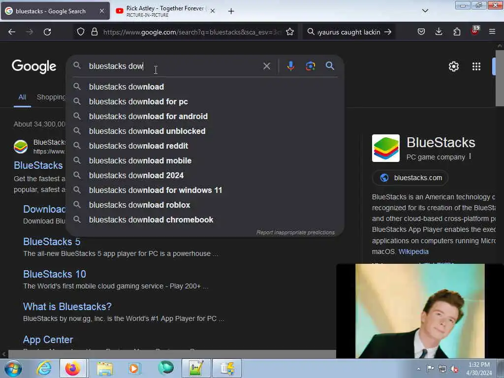Image resolution: width=504 pixels, height=378 pixels.
Task: Select the bluestacks Google Search tab
Action: coord(55,11)
